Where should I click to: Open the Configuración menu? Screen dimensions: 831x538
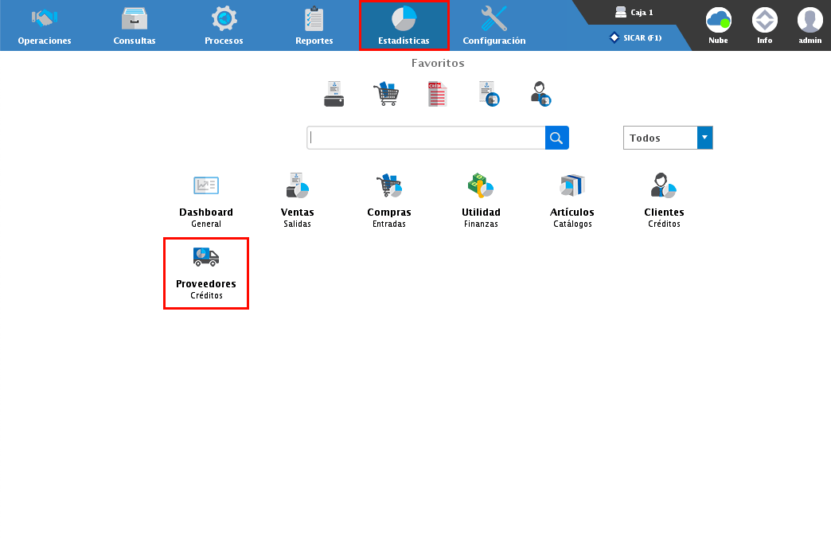pyautogui.click(x=494, y=25)
